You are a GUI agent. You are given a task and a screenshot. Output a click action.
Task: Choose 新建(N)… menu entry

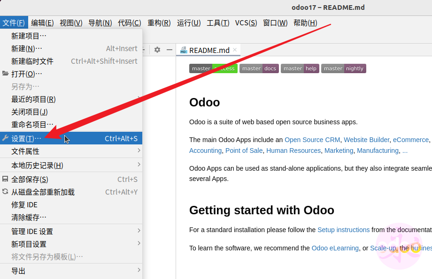tap(71, 49)
